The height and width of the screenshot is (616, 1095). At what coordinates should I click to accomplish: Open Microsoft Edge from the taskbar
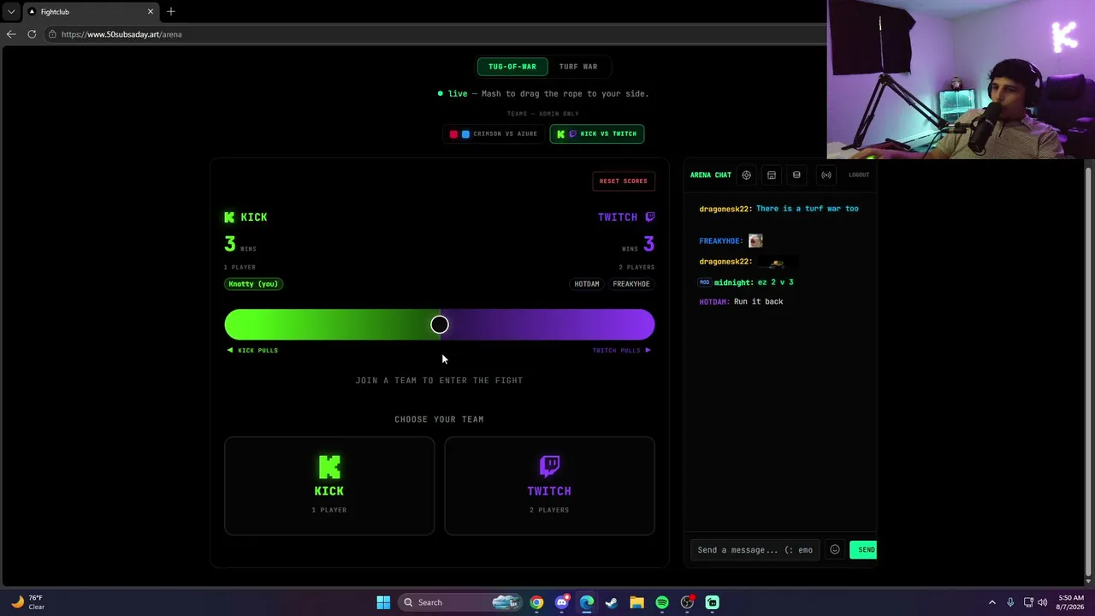587,602
